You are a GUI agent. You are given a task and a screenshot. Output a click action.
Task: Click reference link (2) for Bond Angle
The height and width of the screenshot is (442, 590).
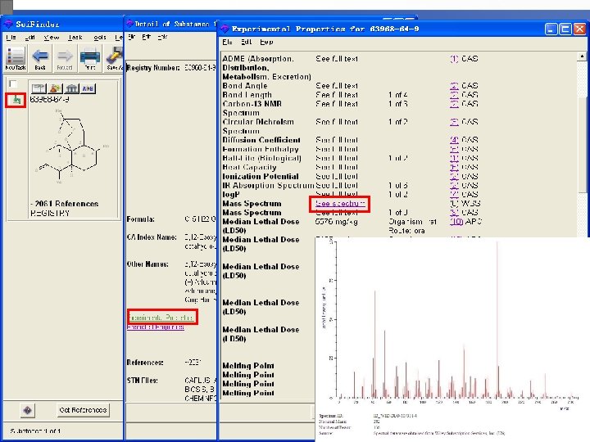(454, 86)
